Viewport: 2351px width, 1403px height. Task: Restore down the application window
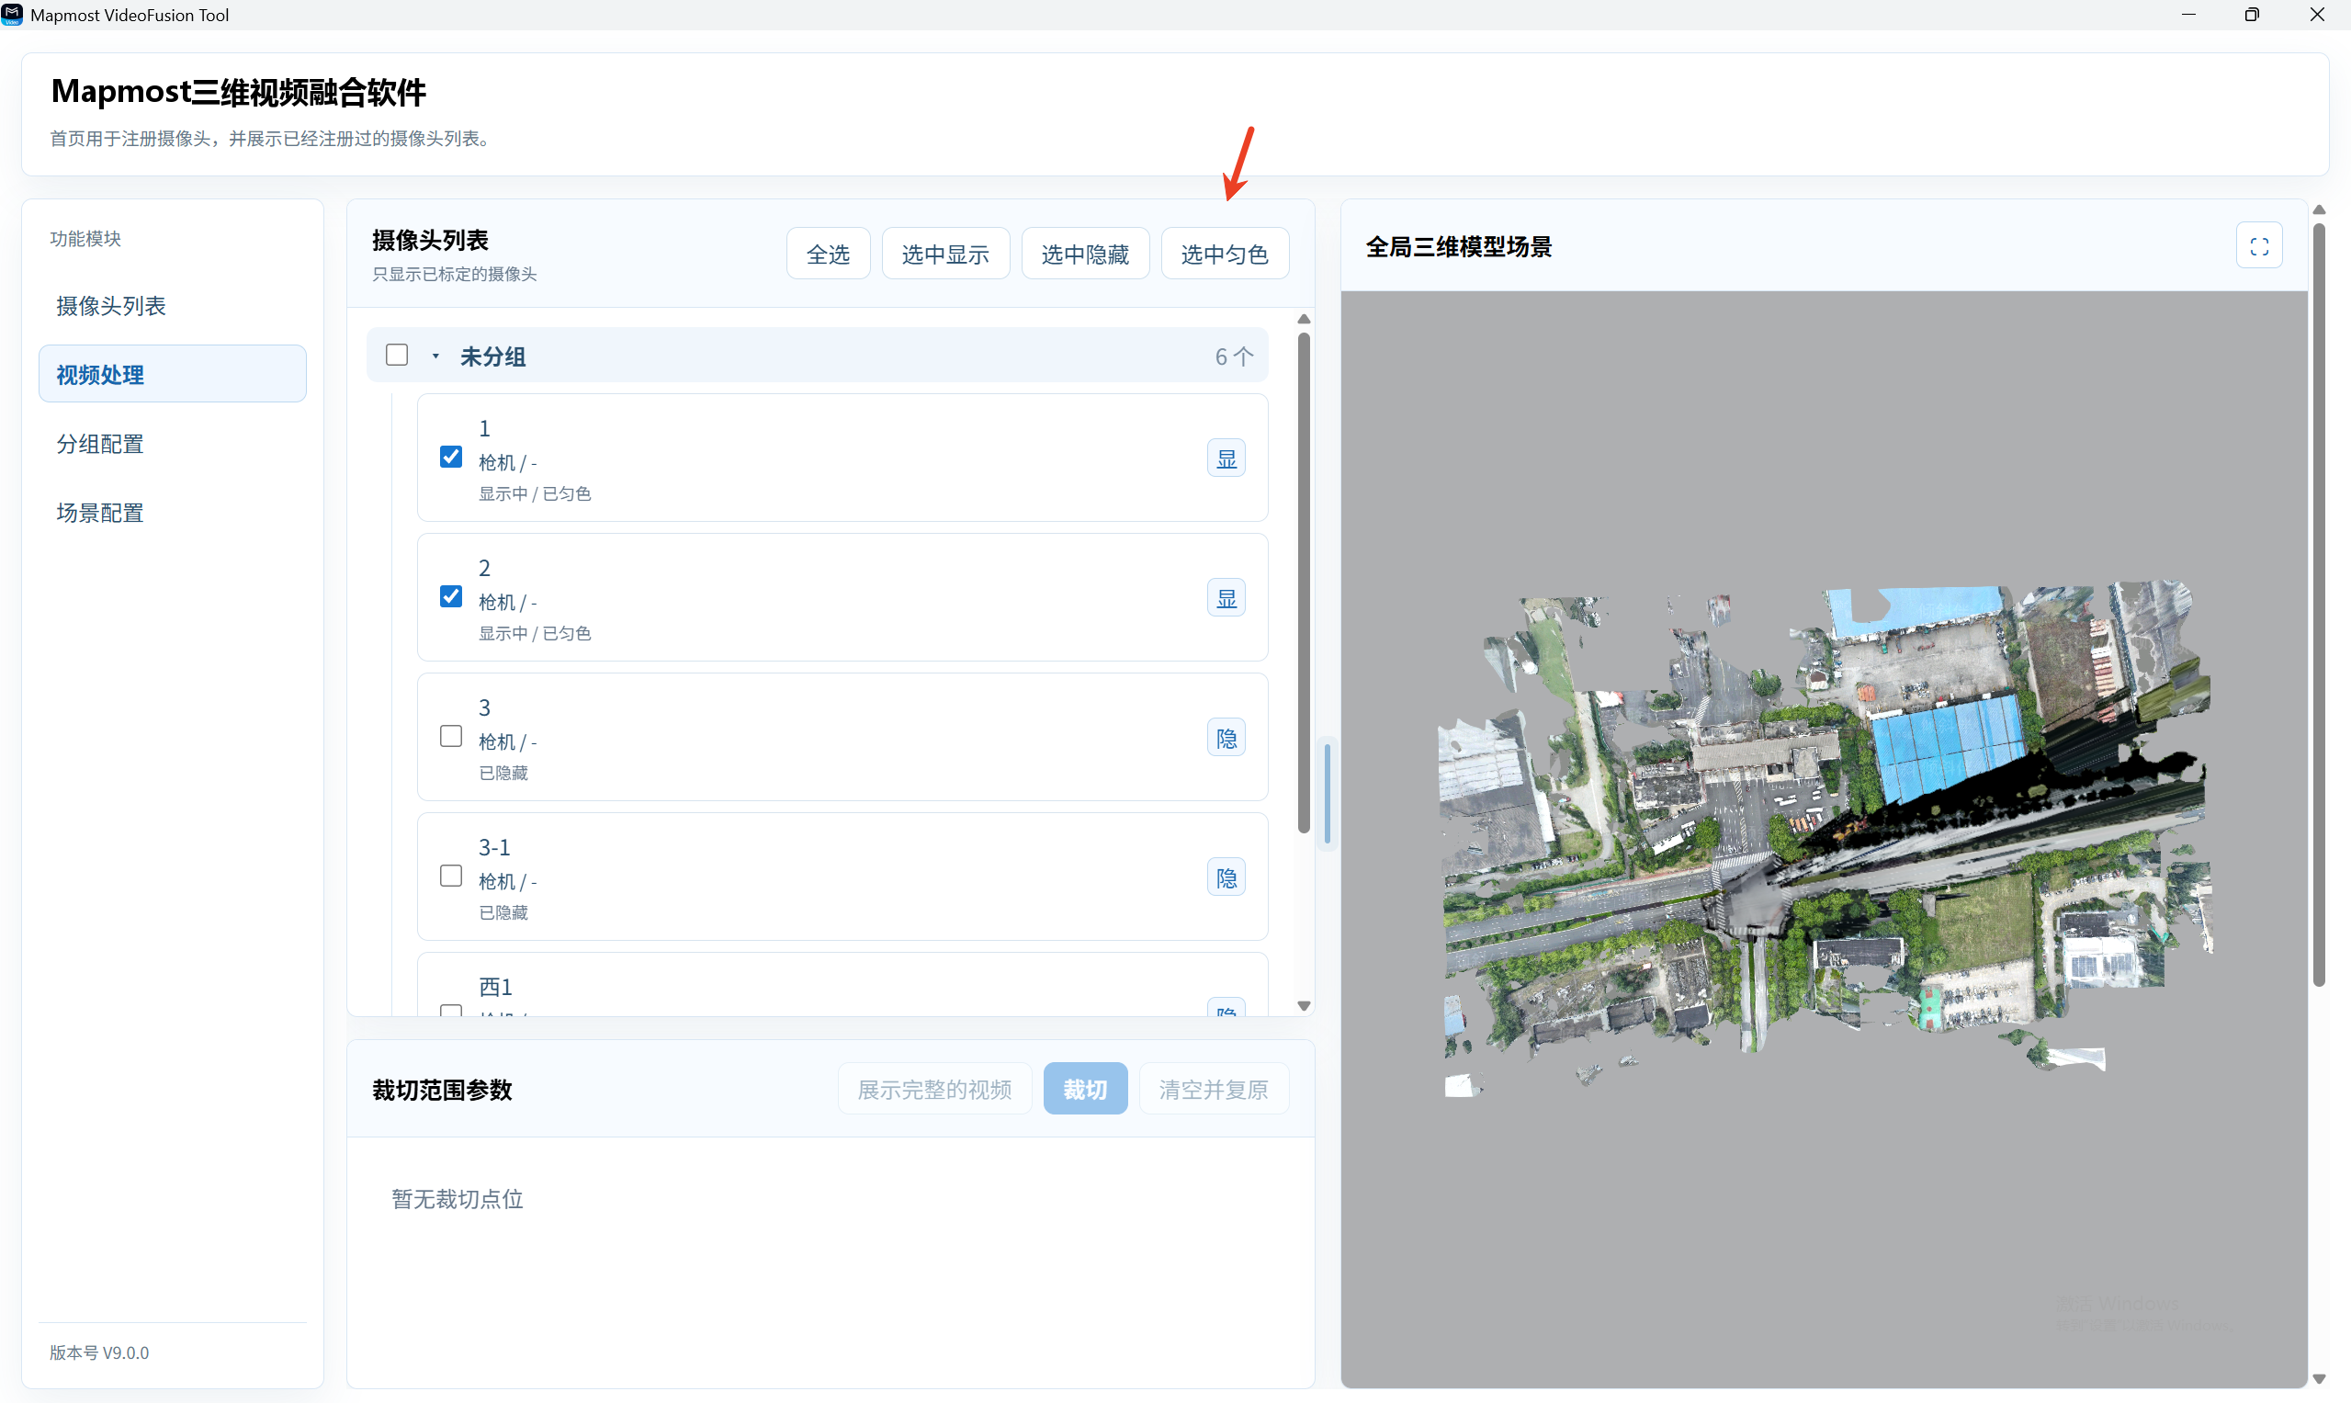pyautogui.click(x=2252, y=14)
